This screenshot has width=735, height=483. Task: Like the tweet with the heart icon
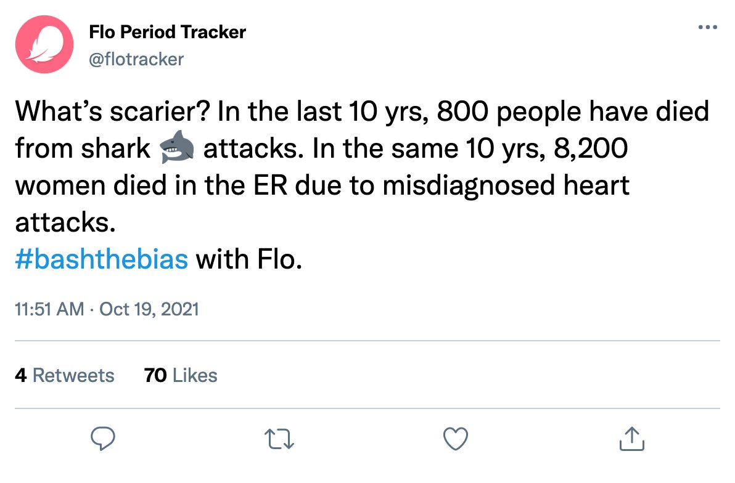point(456,439)
